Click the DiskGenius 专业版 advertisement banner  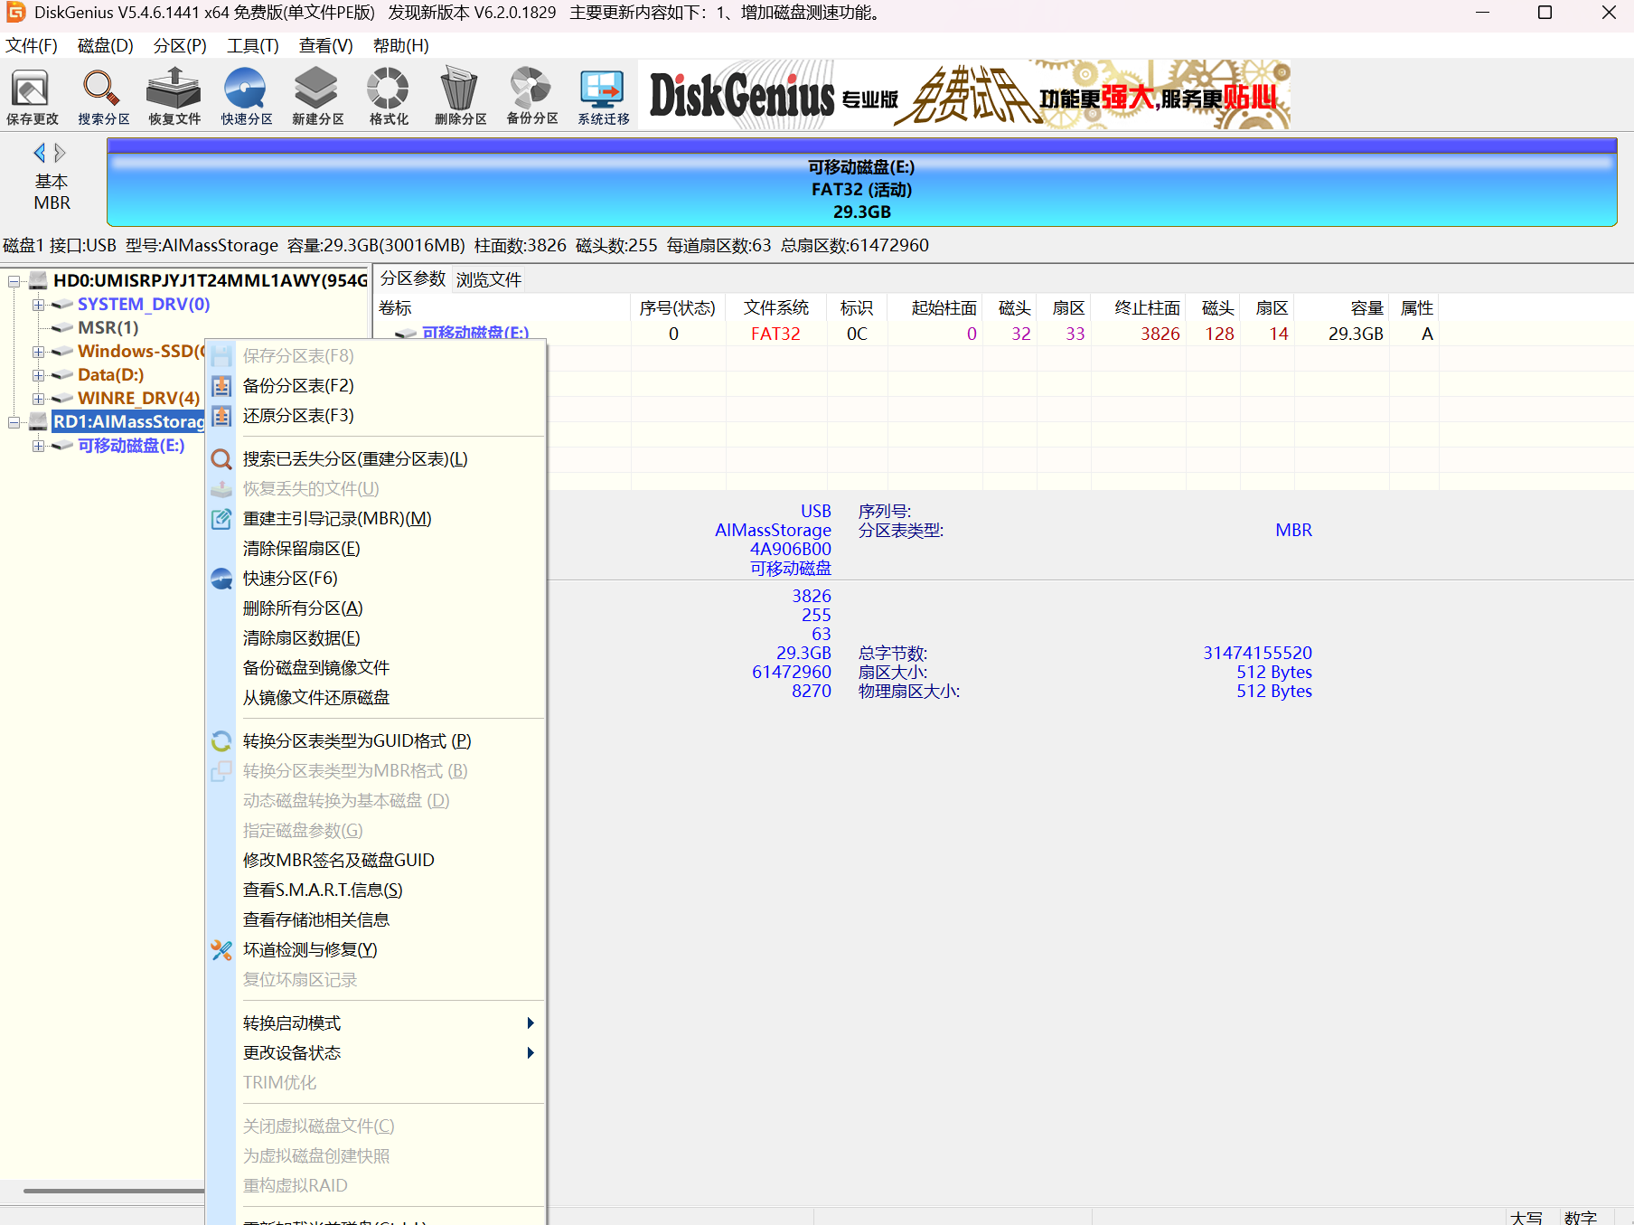point(964,94)
